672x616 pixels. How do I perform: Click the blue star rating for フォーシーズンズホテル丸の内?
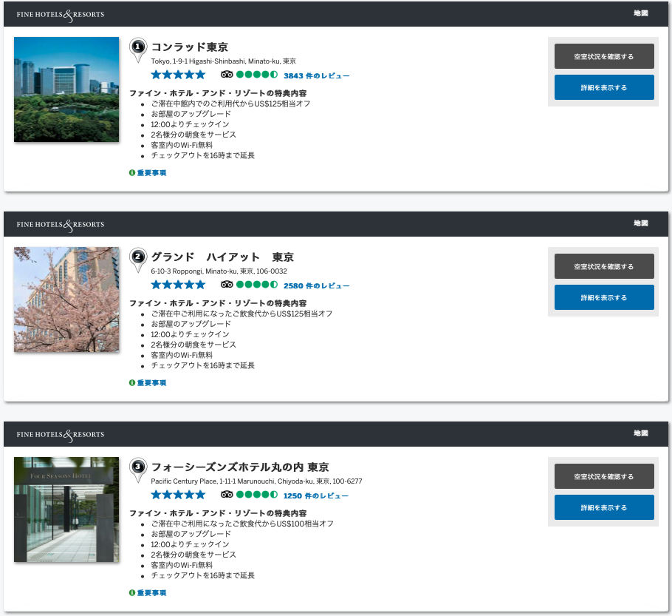tap(178, 495)
